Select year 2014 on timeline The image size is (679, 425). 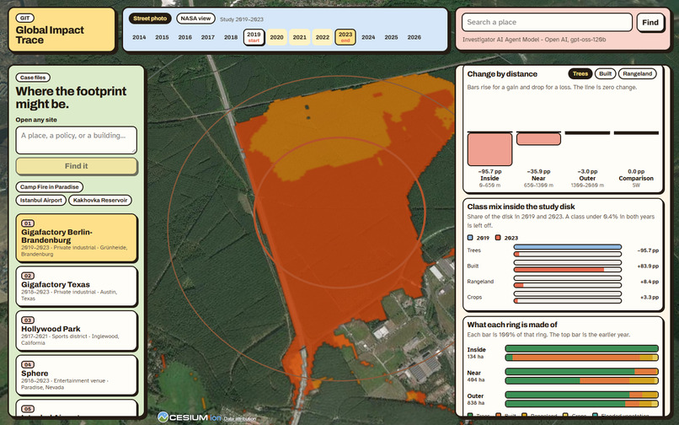tap(139, 37)
